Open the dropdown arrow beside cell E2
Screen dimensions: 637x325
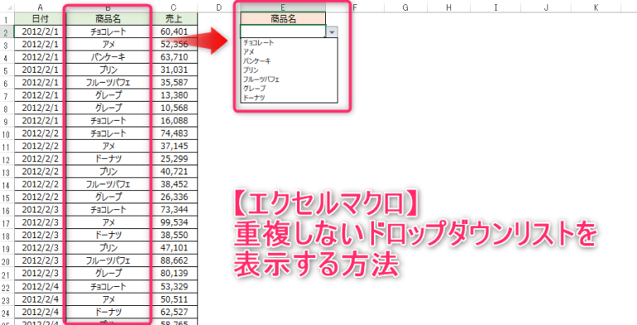click(x=333, y=32)
